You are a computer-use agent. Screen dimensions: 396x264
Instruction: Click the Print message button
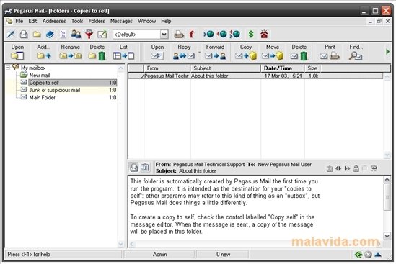coord(330,52)
